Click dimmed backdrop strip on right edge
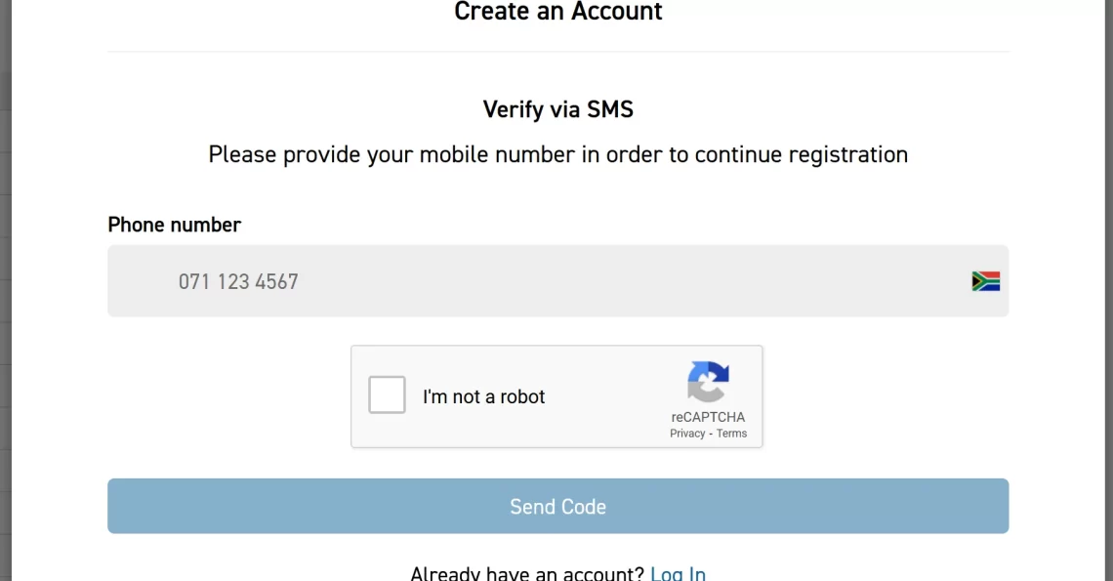The width and height of the screenshot is (1113, 581). pos(1109,291)
